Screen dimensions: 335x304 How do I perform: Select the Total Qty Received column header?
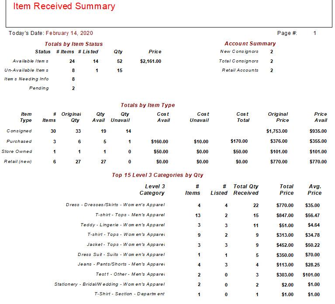click(246, 190)
